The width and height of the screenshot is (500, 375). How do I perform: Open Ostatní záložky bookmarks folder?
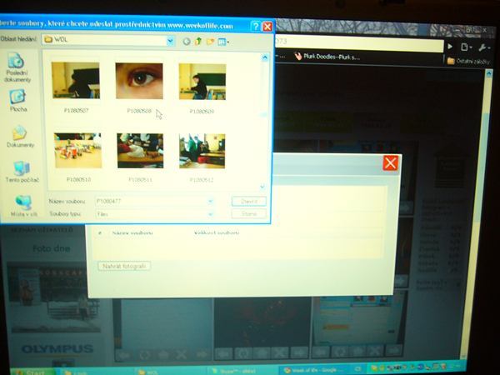tap(468, 61)
